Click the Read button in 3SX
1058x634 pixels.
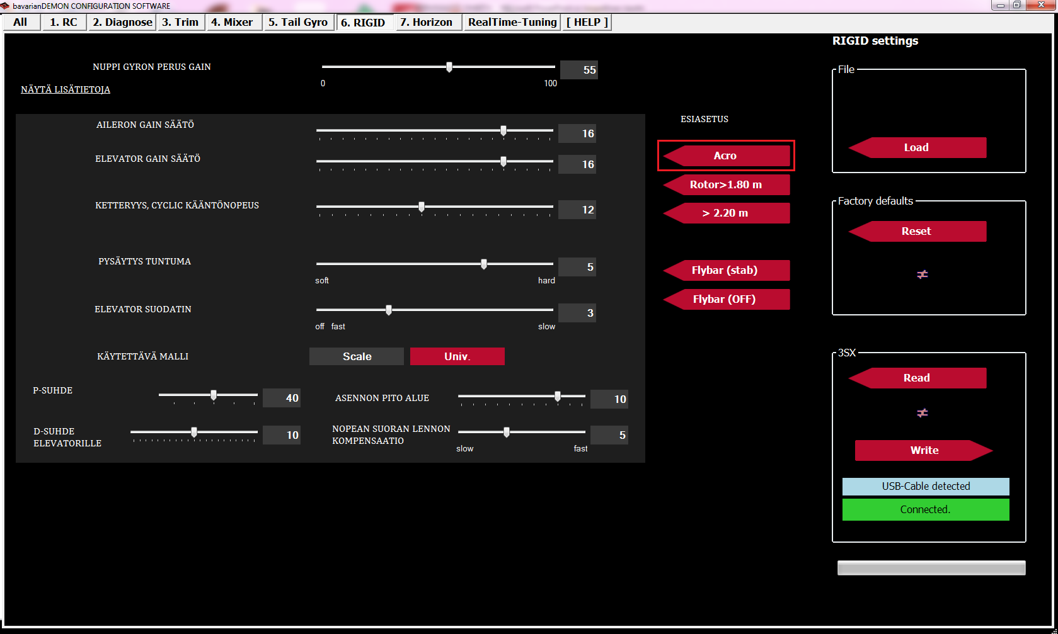pos(917,378)
